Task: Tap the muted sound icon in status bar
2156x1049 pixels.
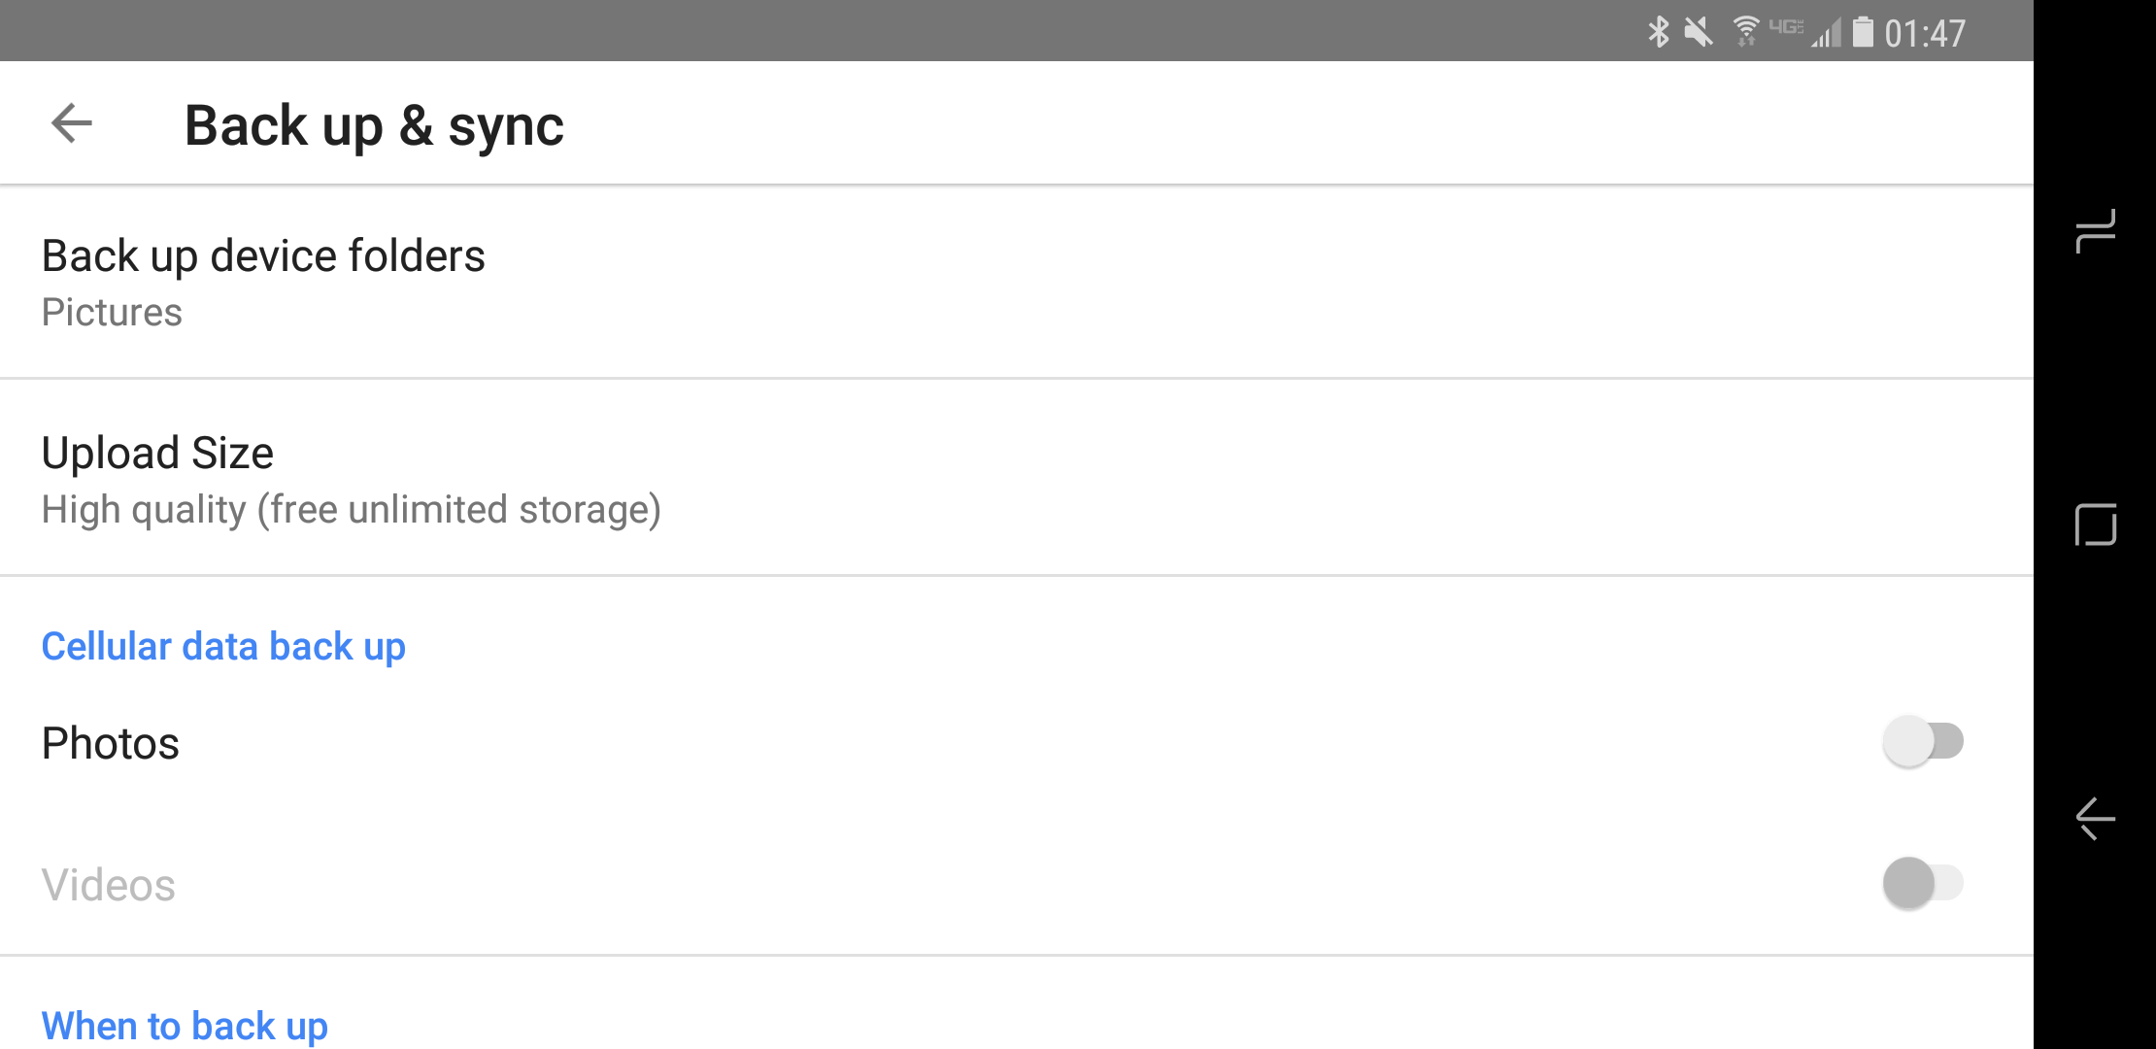Action: pos(1699,32)
